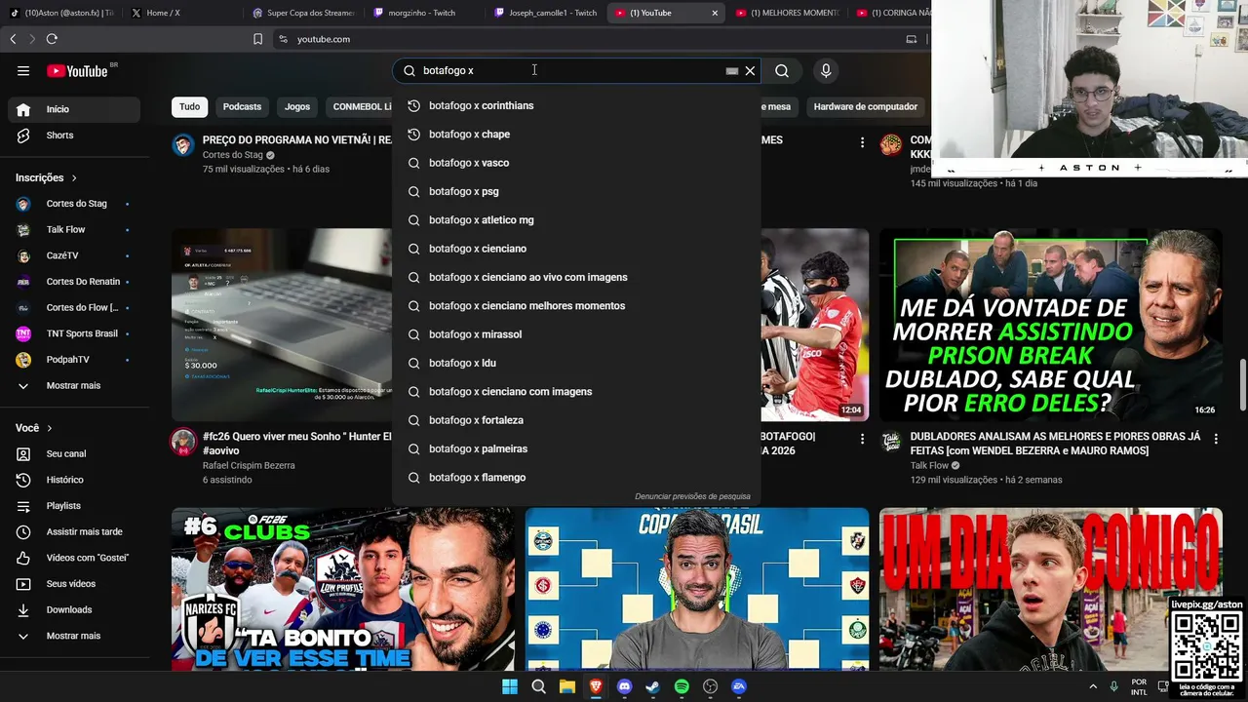Choose suggestion botafogo x psg
Viewport: 1248px width, 702px height.
point(575,191)
